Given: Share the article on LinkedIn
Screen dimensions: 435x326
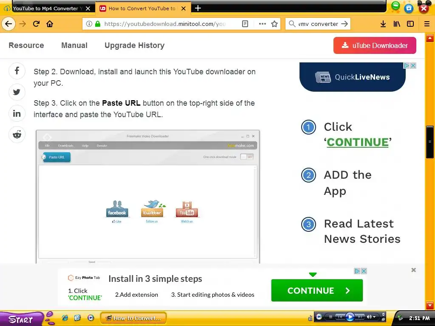Looking at the screenshot, I should (17, 113).
